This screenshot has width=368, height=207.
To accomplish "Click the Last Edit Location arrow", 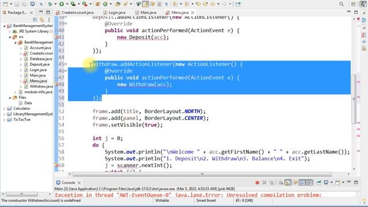I will [x=198, y=4].
